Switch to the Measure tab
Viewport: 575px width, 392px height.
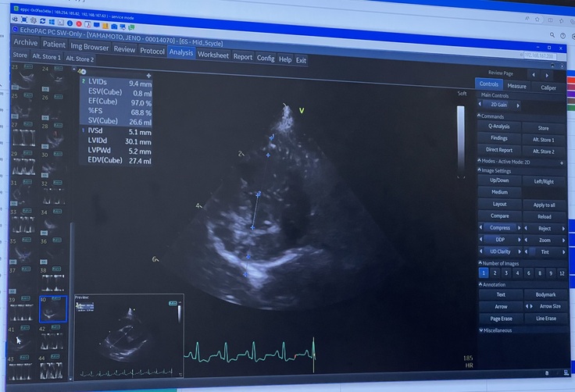(516, 86)
